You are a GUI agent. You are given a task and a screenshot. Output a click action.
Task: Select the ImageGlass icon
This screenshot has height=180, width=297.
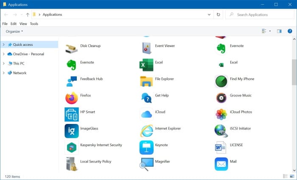point(72,131)
